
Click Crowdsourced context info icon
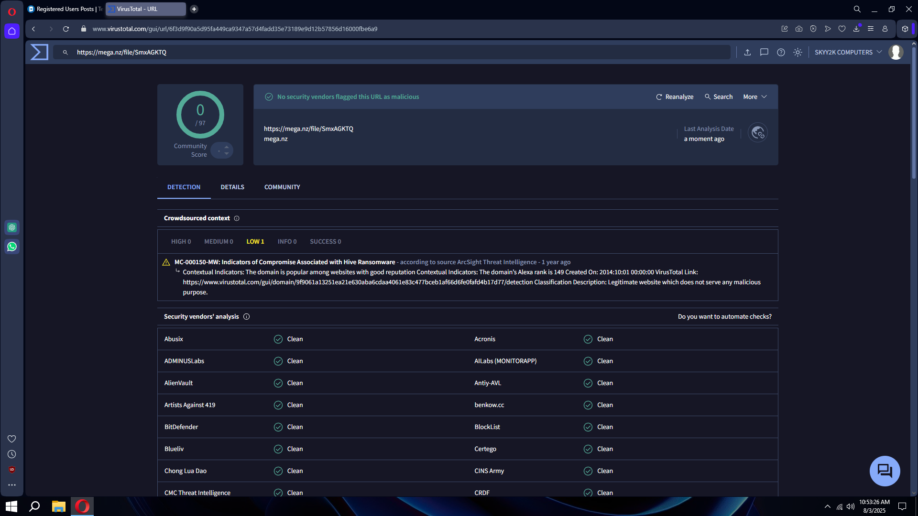(237, 218)
